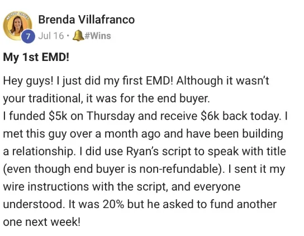Viewport: 304px width, 236px height.
Task: Click the dot separator after Jul 16
Action: (68, 36)
